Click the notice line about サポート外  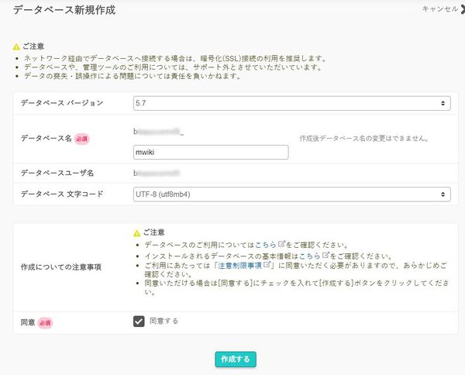(174, 67)
